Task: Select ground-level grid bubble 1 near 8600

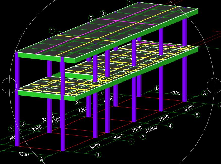Action: tap(98, 155)
